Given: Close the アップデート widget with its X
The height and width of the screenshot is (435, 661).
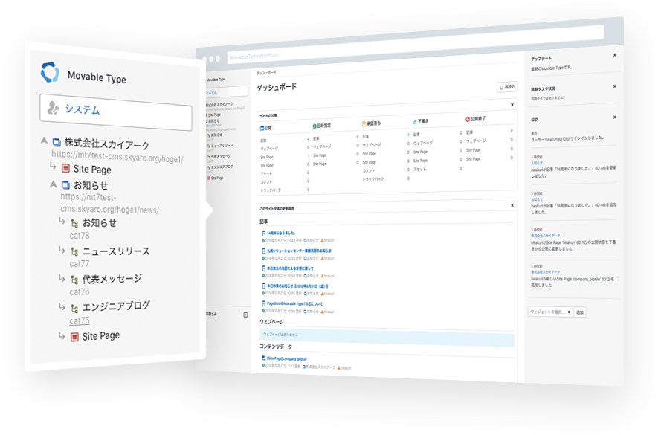Looking at the screenshot, I should click(x=615, y=55).
